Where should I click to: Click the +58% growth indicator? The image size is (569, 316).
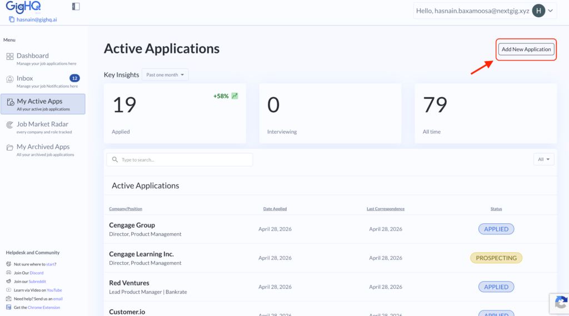click(x=221, y=96)
